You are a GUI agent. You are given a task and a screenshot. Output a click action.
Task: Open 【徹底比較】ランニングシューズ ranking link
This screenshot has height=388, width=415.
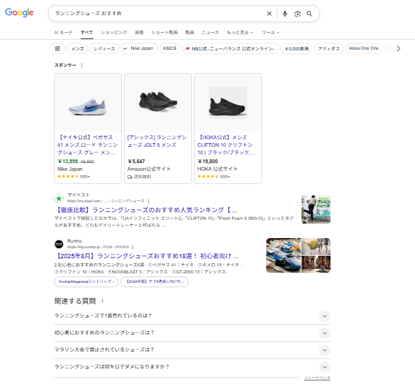146,210
